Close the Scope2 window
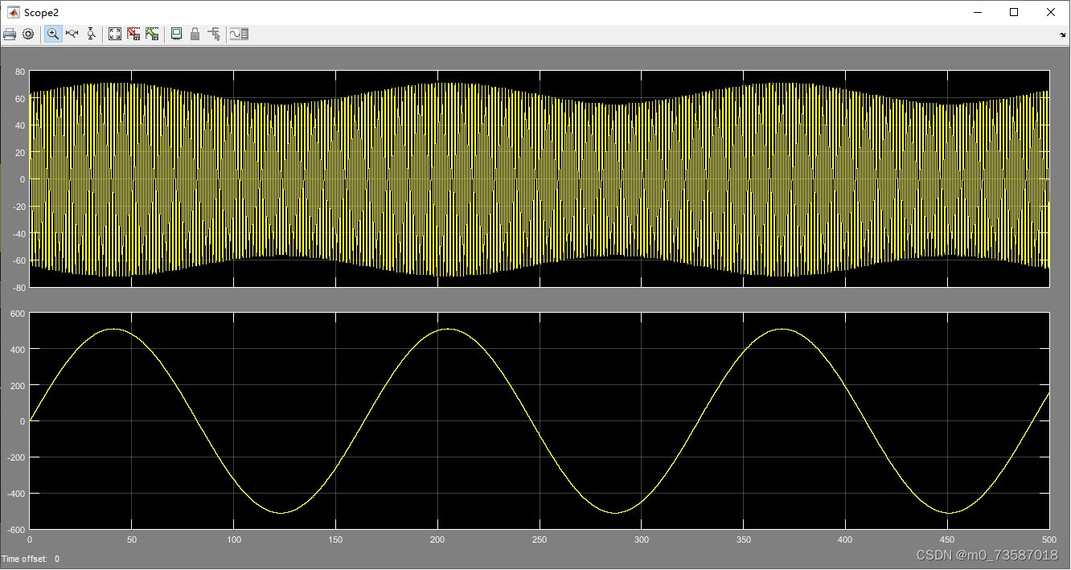This screenshot has width=1071, height=570. (x=1051, y=12)
